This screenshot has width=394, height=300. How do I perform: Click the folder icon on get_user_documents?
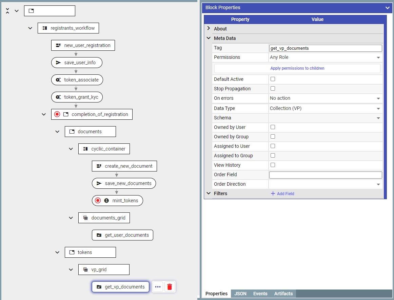pyautogui.click(x=99, y=235)
